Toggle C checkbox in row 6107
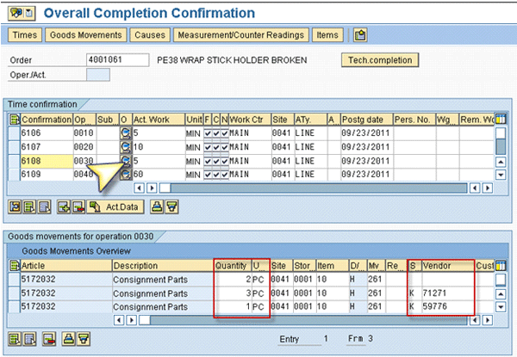 [x=216, y=147]
